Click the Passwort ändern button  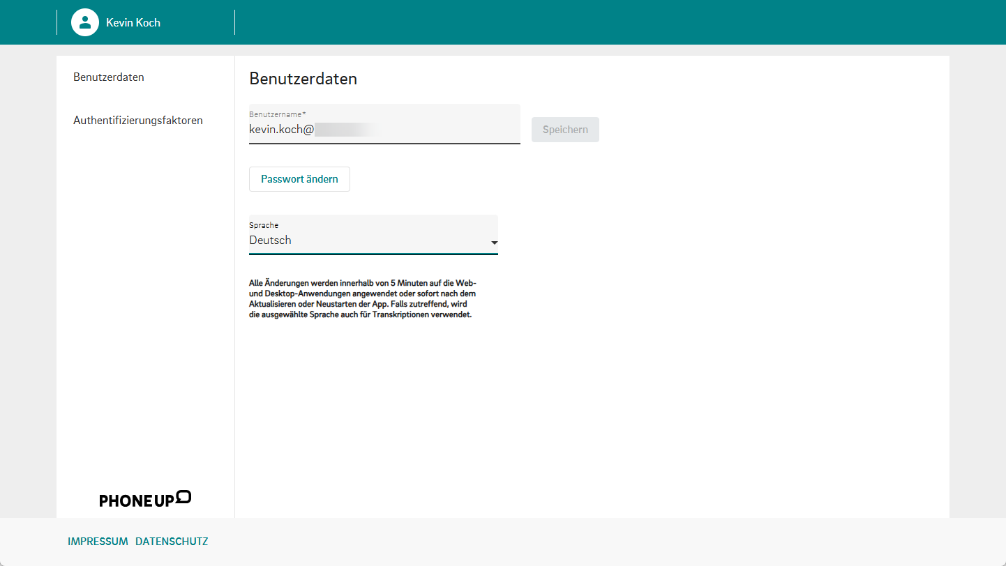299,179
